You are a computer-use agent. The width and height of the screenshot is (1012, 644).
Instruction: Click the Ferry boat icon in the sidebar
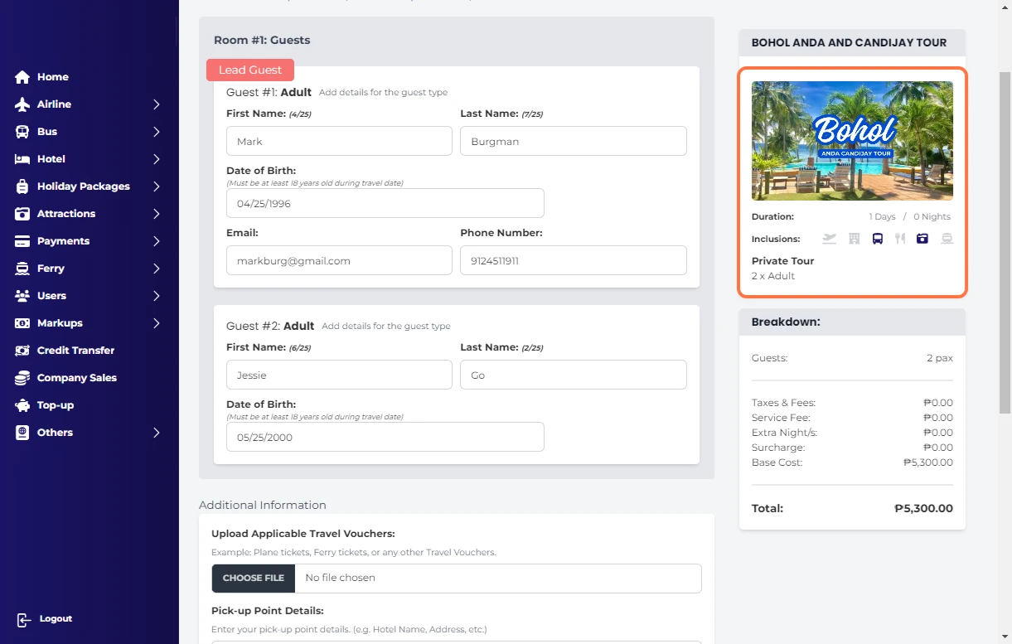pos(22,269)
